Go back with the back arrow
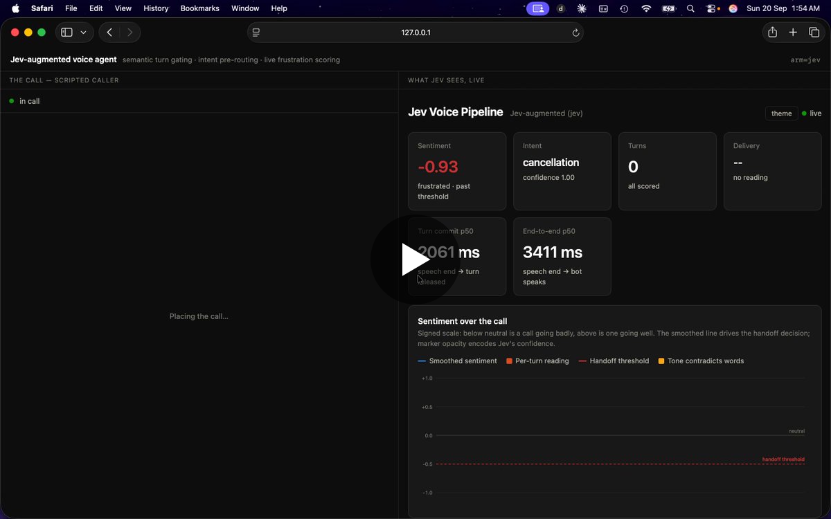This screenshot has width=831, height=519. (109, 33)
